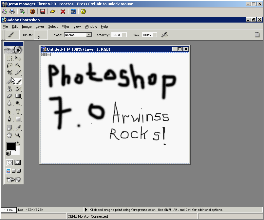264x220 pixels.
Task: Open the Brush preset picker
Action: 41,35
